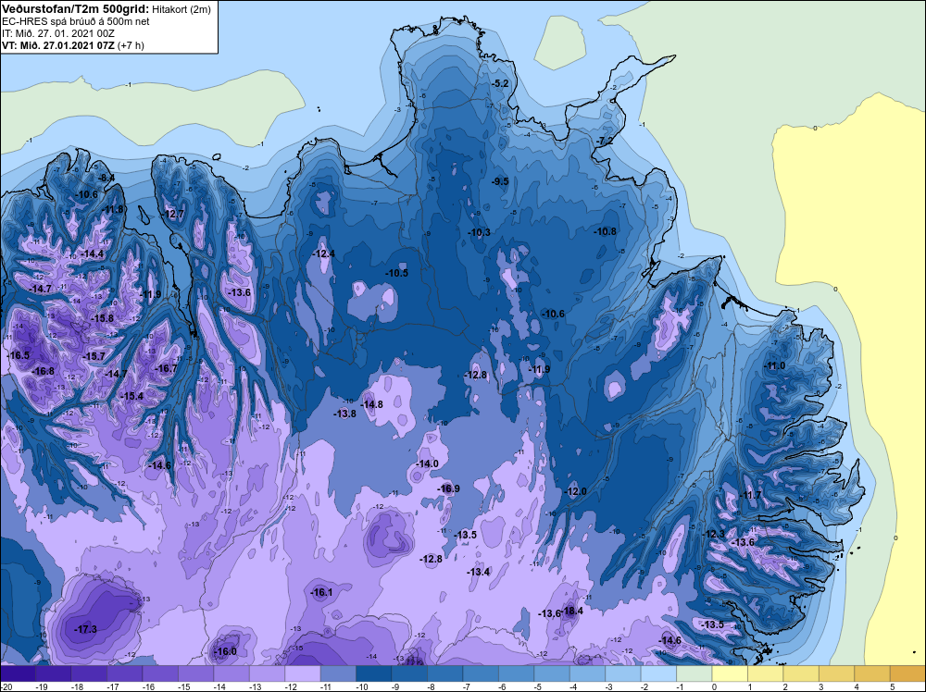Image resolution: width=926 pixels, height=692 pixels.
Task: Click the orange legend swatch right of 5
Action: [x=907, y=673]
